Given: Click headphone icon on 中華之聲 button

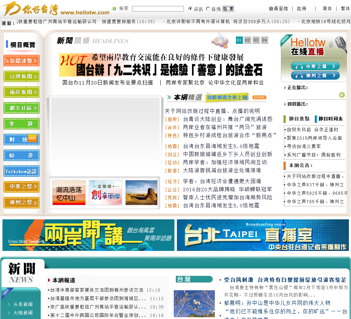Looking at the screenshot, I should click(x=299, y=66).
